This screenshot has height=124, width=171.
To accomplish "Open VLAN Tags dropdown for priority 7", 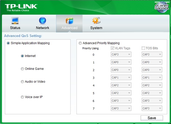I will [x=121, y=108].
